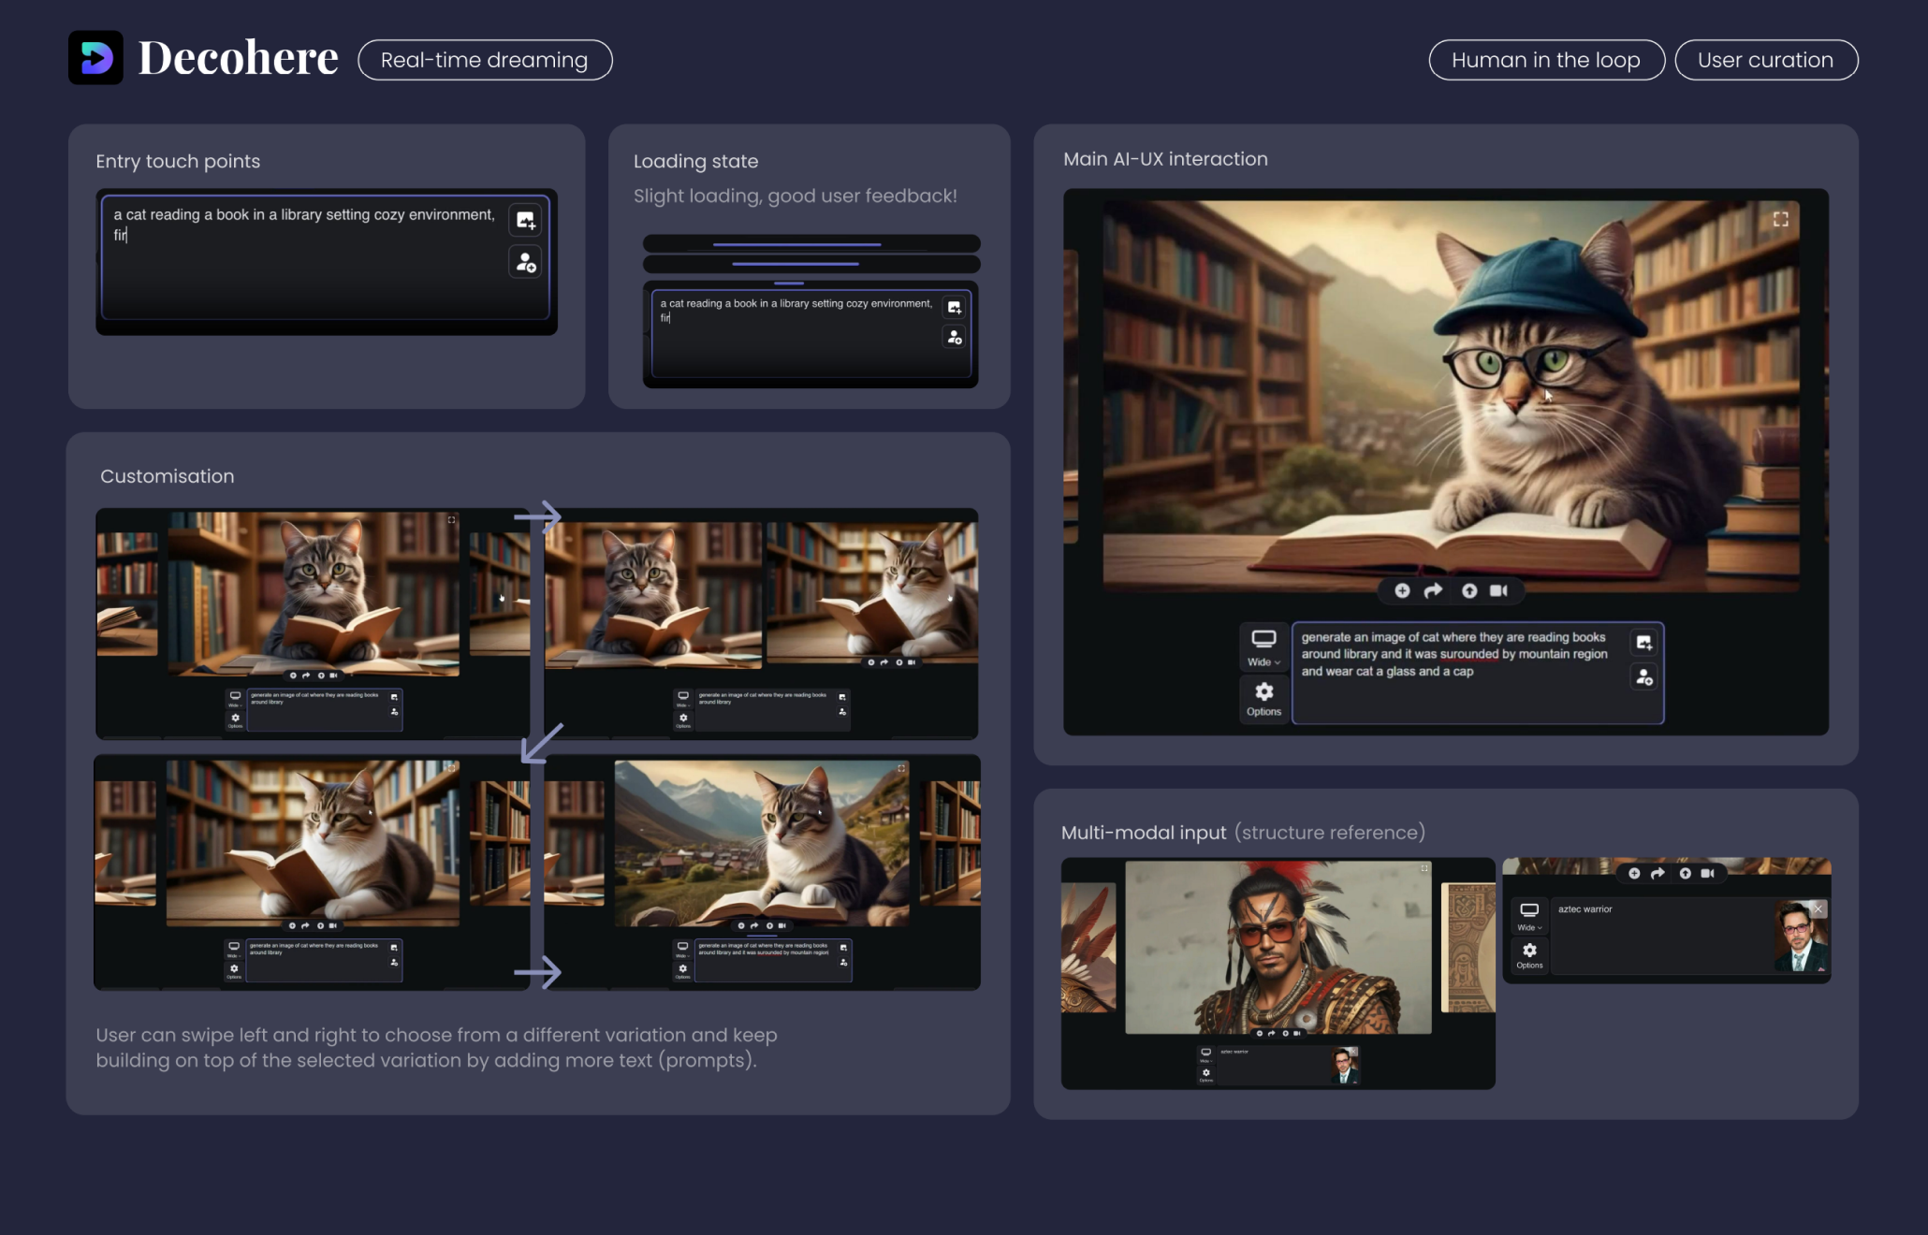The height and width of the screenshot is (1235, 1928).
Task: Click the User curation pill button
Action: 1765,60
